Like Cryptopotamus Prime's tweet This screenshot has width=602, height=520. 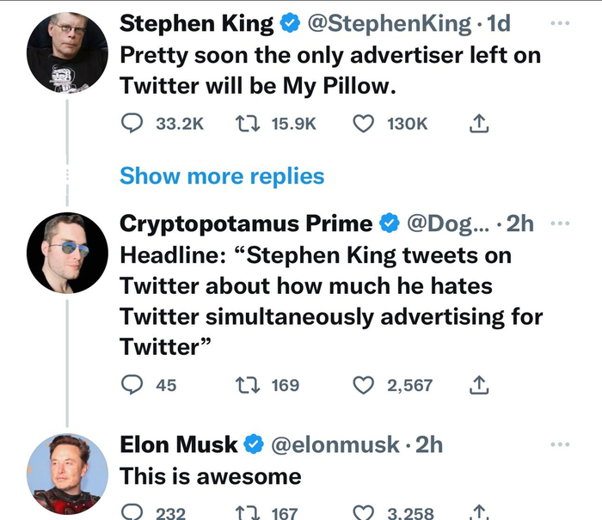[365, 385]
